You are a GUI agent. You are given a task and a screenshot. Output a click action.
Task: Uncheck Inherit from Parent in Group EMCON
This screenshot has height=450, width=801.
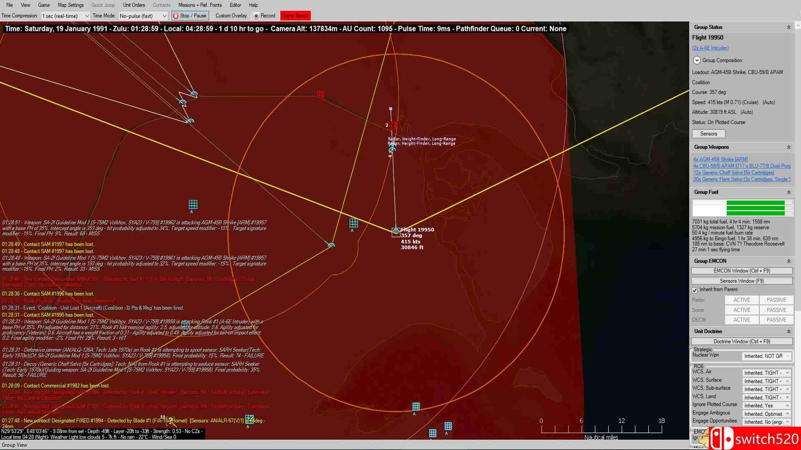click(695, 290)
